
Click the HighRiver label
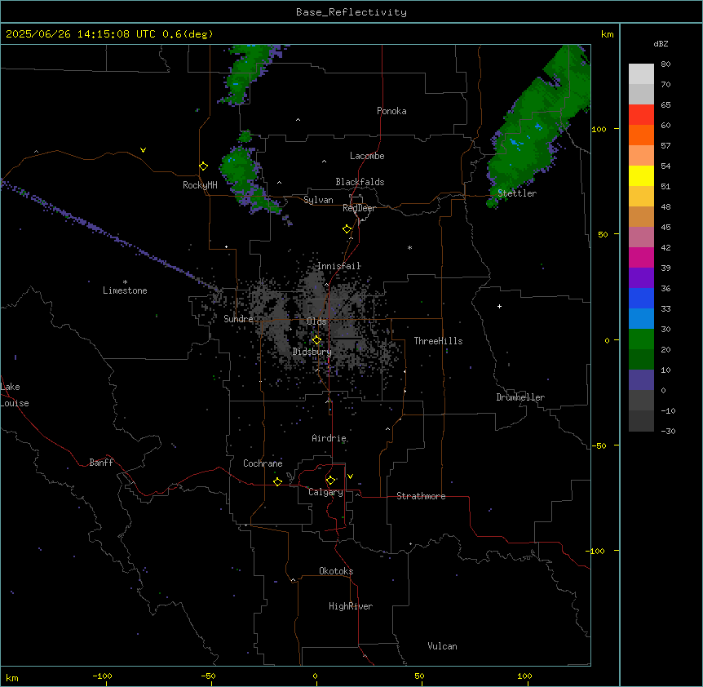(x=351, y=606)
